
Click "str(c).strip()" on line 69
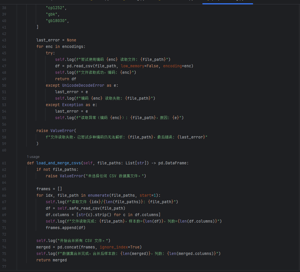95,215
